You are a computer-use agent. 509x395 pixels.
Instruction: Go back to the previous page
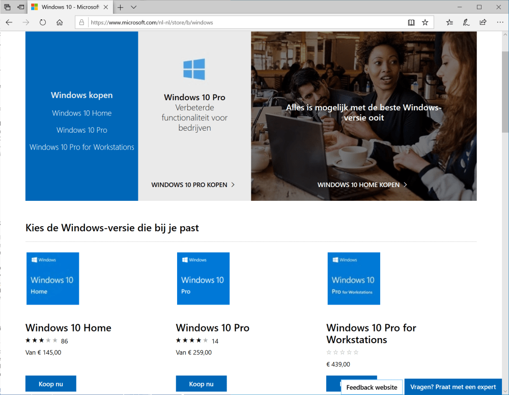pos(9,22)
